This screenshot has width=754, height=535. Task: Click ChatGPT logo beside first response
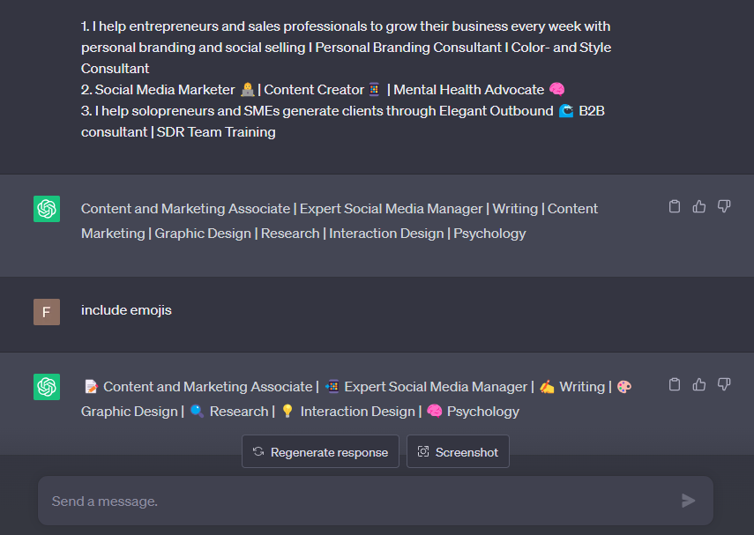coord(47,209)
